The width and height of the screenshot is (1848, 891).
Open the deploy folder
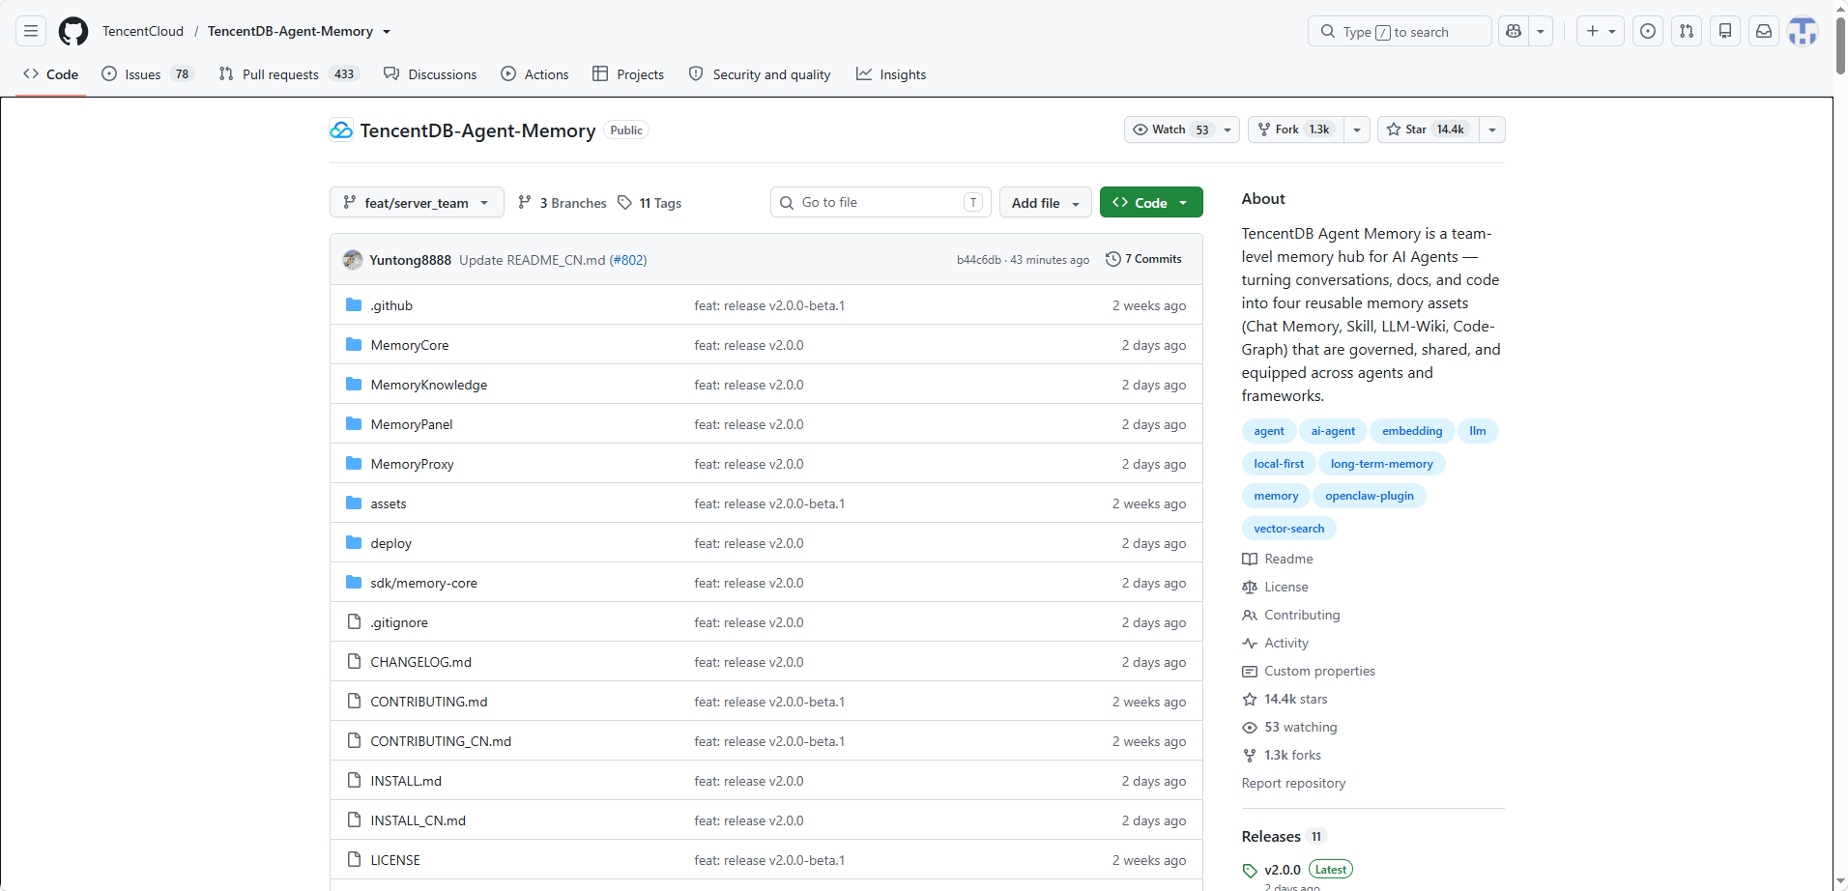391,543
